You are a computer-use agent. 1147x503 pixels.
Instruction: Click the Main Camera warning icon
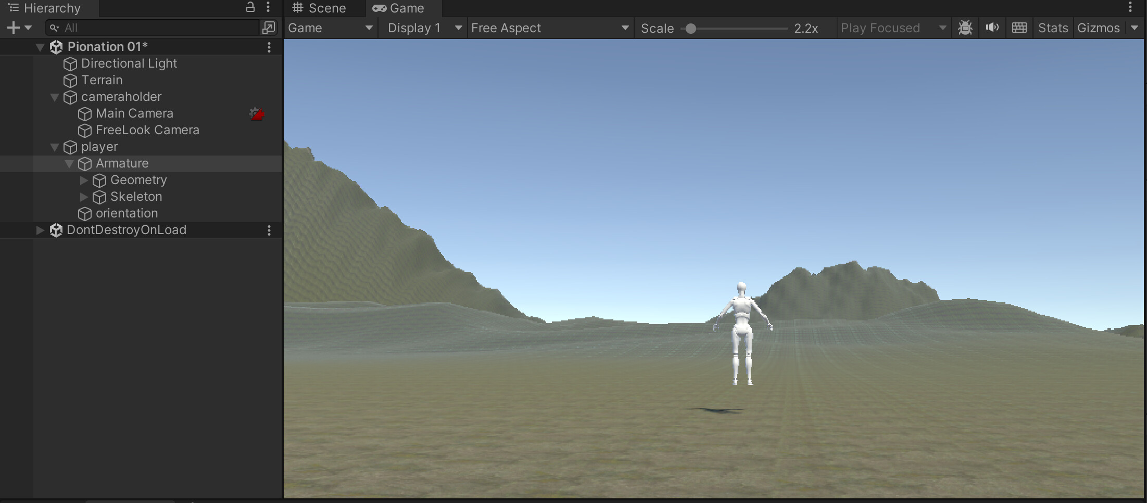pos(256,113)
